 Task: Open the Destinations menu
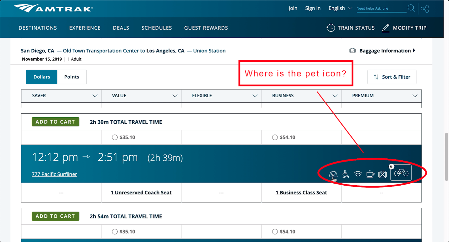(x=38, y=28)
